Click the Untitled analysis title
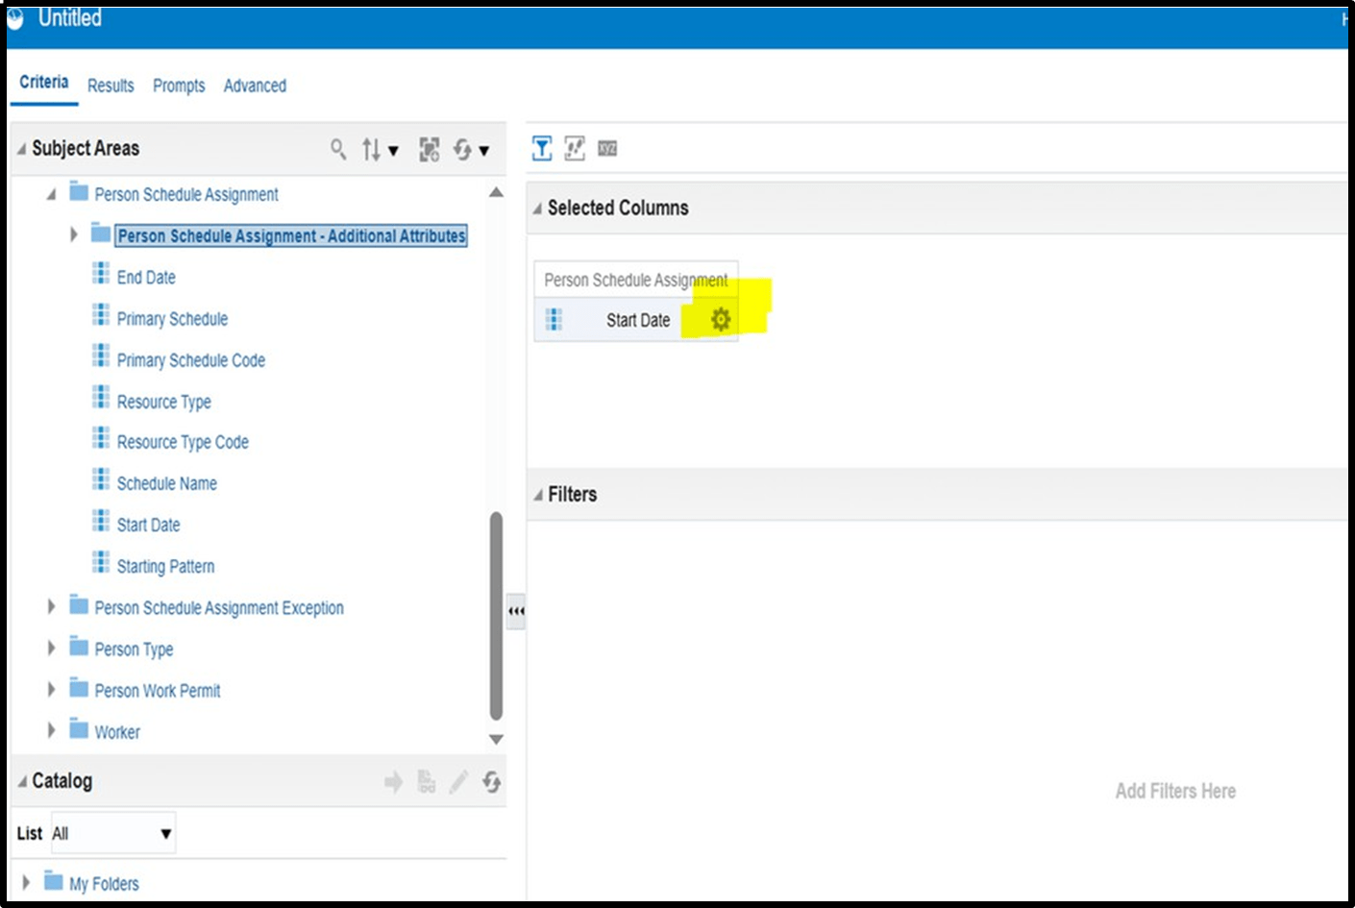 click(69, 17)
